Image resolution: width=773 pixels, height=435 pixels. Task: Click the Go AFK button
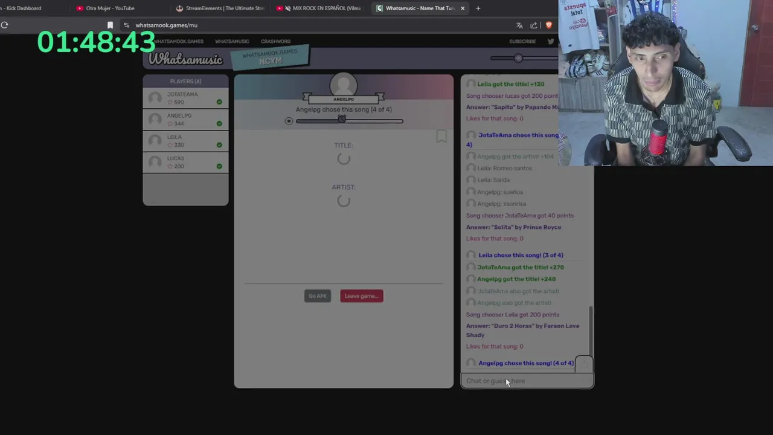(317, 296)
